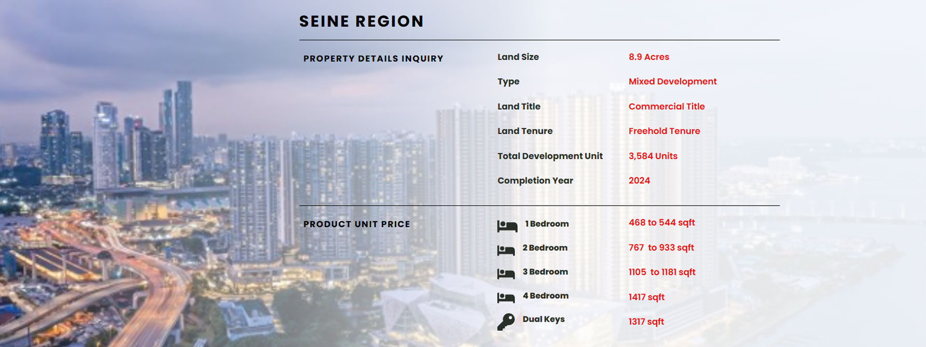Click the 2024 completion year value

point(639,180)
